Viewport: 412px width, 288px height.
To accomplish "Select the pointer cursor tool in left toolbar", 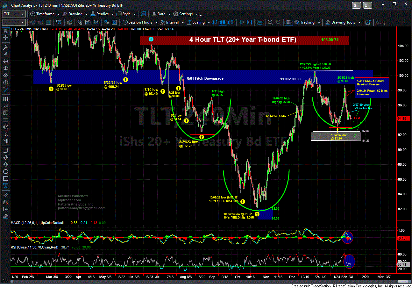I will [x=5, y=31].
